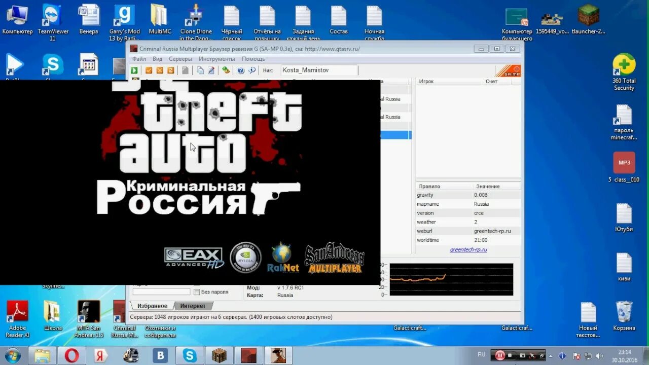Click the Игрок column header
The height and width of the screenshot is (365, 649).
(426, 81)
